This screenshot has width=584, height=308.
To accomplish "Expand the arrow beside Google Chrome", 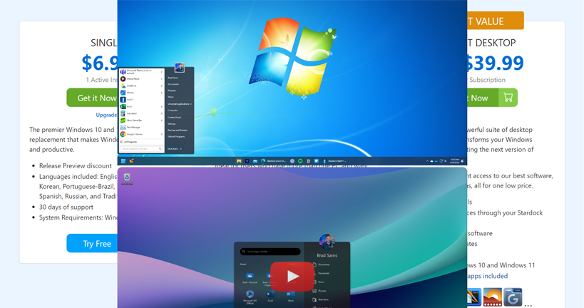I will (162, 134).
